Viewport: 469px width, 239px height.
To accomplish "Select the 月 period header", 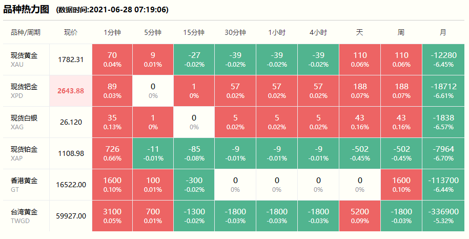I will coord(443,32).
